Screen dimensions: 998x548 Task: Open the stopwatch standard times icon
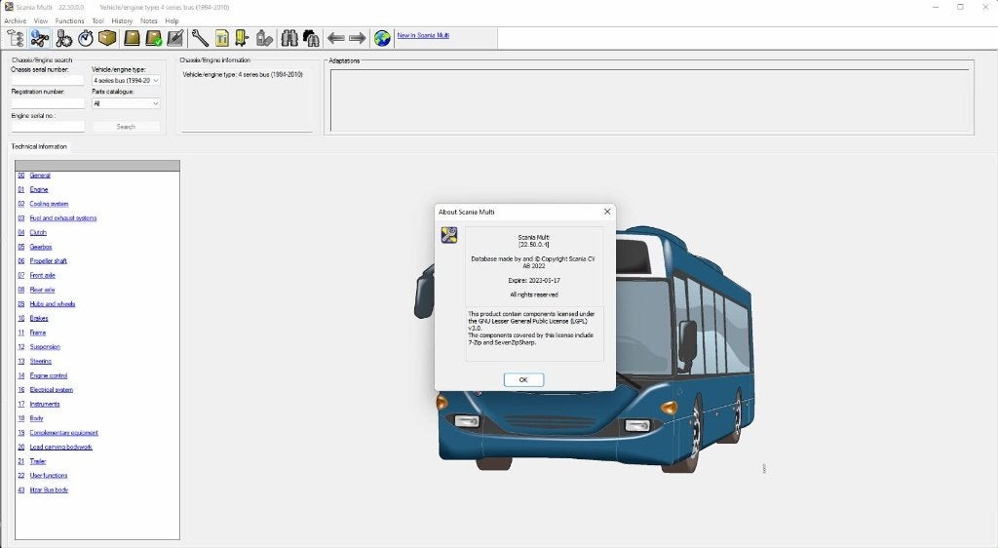[x=86, y=39]
